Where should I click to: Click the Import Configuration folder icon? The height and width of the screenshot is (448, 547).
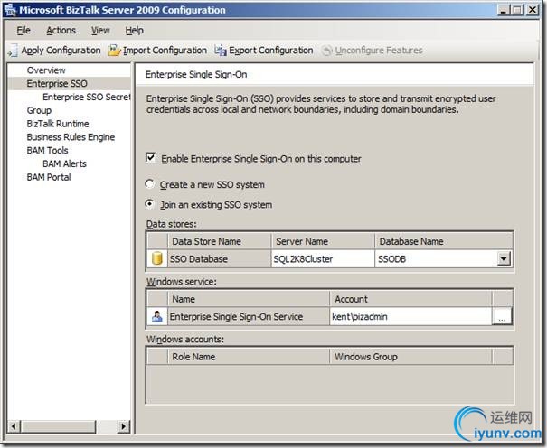coord(114,51)
